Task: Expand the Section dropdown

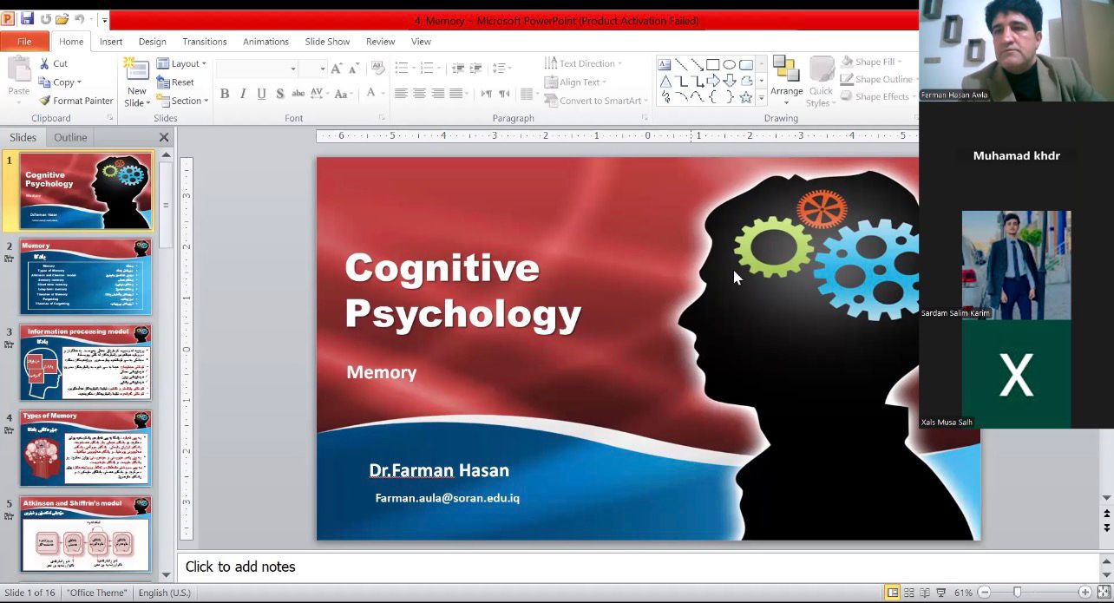Action: coord(183,101)
